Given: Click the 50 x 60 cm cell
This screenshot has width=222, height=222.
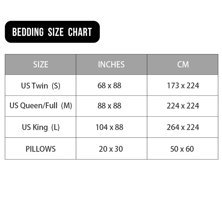Looking at the screenshot, I should [182, 149].
